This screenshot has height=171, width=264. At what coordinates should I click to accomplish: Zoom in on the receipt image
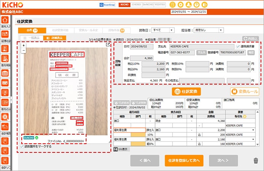click(24, 45)
